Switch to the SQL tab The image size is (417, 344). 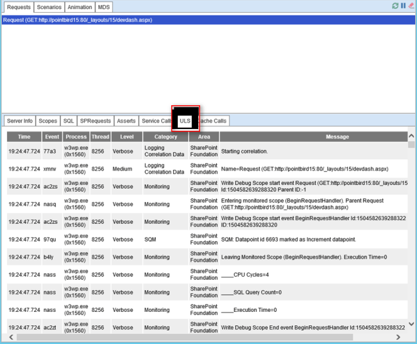[69, 121]
